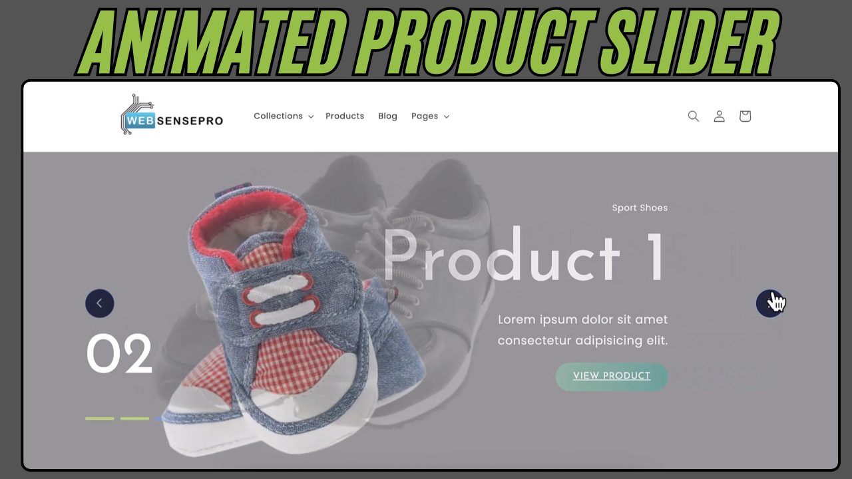The image size is (852, 479).
Task: Select the blue third pagination dash
Action: click(x=159, y=418)
